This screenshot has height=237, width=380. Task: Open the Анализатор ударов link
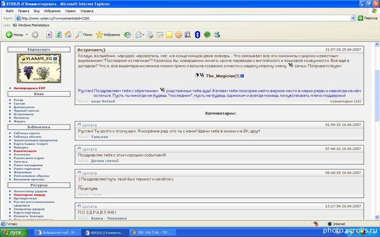[30, 191]
